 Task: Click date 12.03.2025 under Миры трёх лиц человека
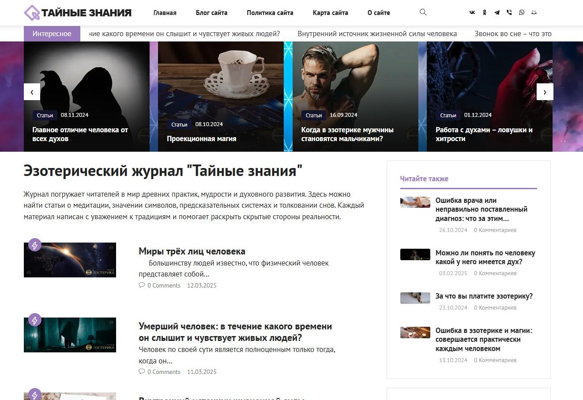click(x=202, y=285)
